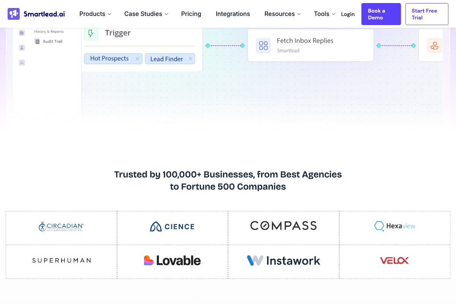Click the Smartlead.ai logo

pos(36,14)
